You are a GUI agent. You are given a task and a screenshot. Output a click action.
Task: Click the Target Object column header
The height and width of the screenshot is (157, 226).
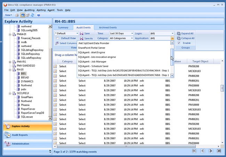[x=200, y=61]
